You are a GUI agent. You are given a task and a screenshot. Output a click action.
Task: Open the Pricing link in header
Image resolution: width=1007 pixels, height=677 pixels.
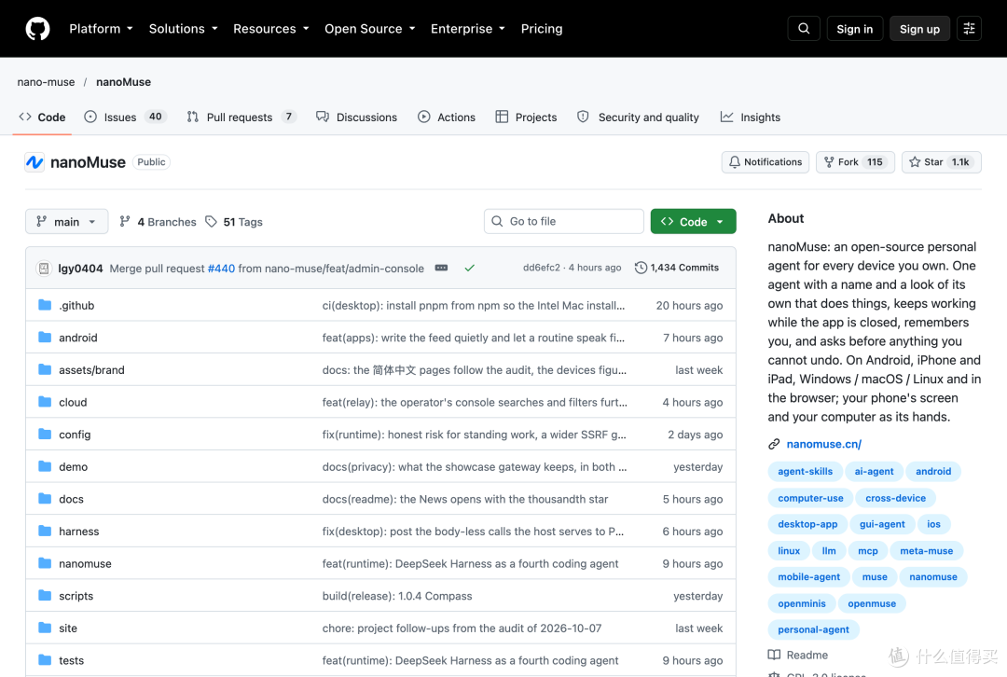tap(542, 29)
